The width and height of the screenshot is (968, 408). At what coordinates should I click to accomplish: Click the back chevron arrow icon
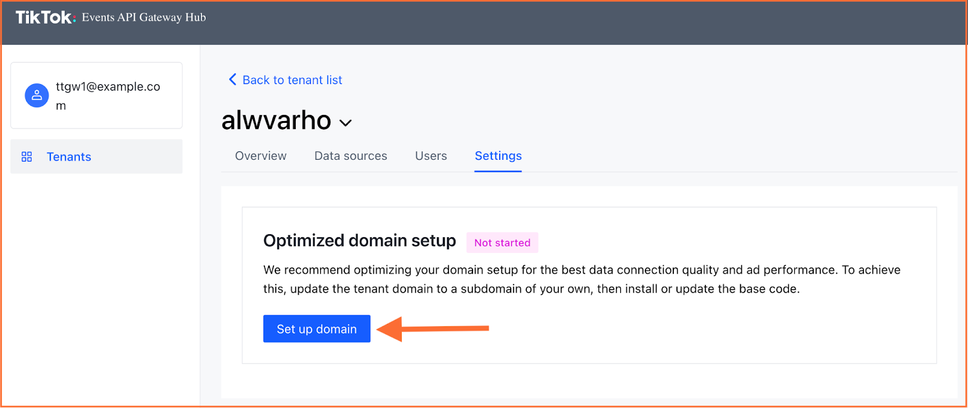point(232,80)
